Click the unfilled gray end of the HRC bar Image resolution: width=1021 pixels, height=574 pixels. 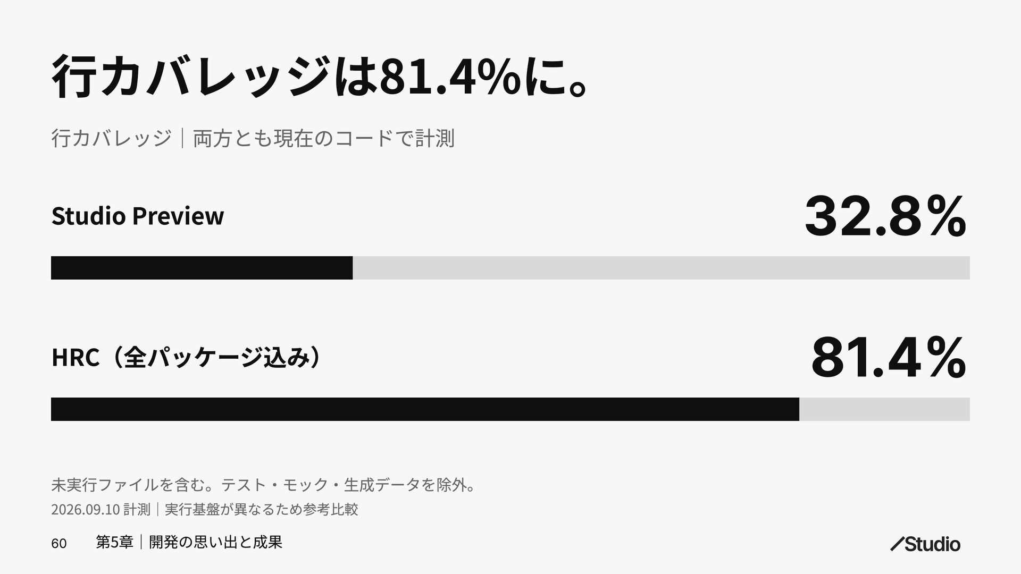[884, 409]
